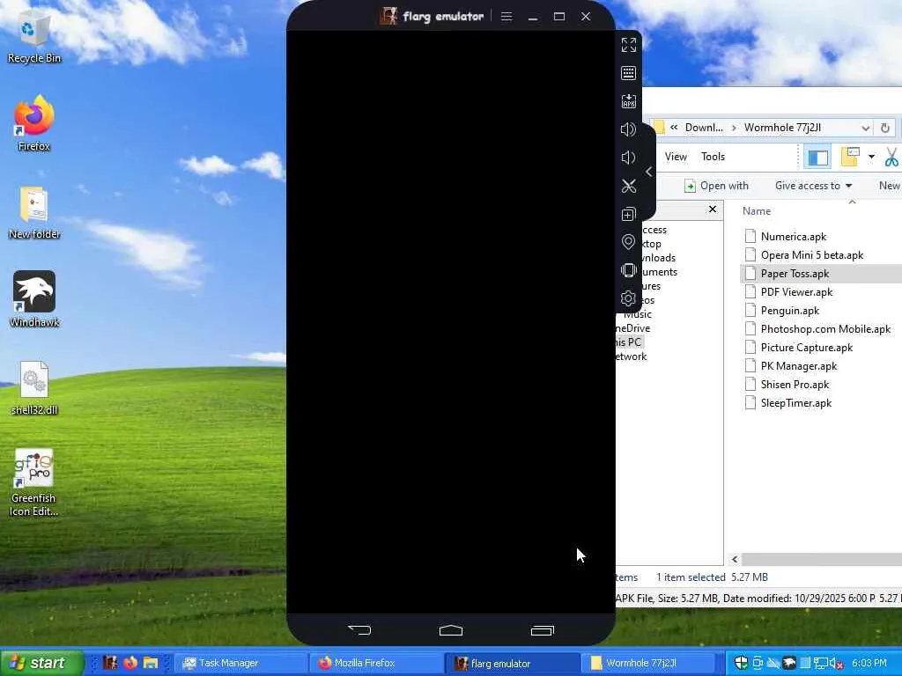Image resolution: width=902 pixels, height=676 pixels.
Task: Switch to Wormhole 77j2JI taskbar button
Action: pos(647,663)
